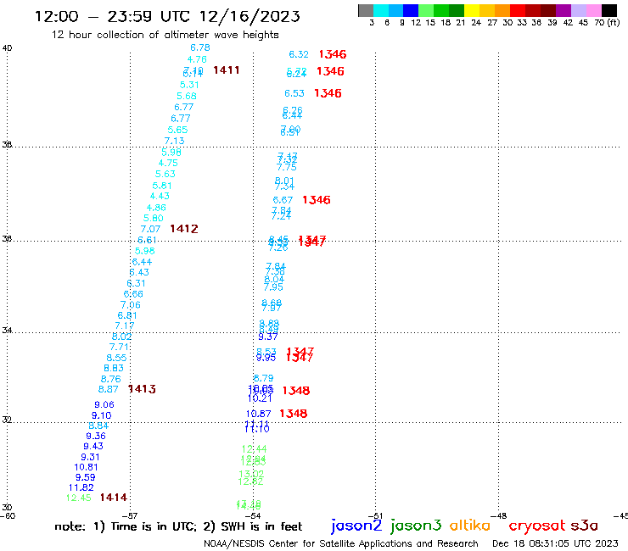Viewport: 628px width, 551px height.
Task: Click the red "cryosat" legend label
Action: 537,526
